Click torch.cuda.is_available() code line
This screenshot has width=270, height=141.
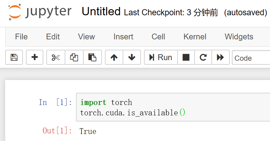[133, 113]
